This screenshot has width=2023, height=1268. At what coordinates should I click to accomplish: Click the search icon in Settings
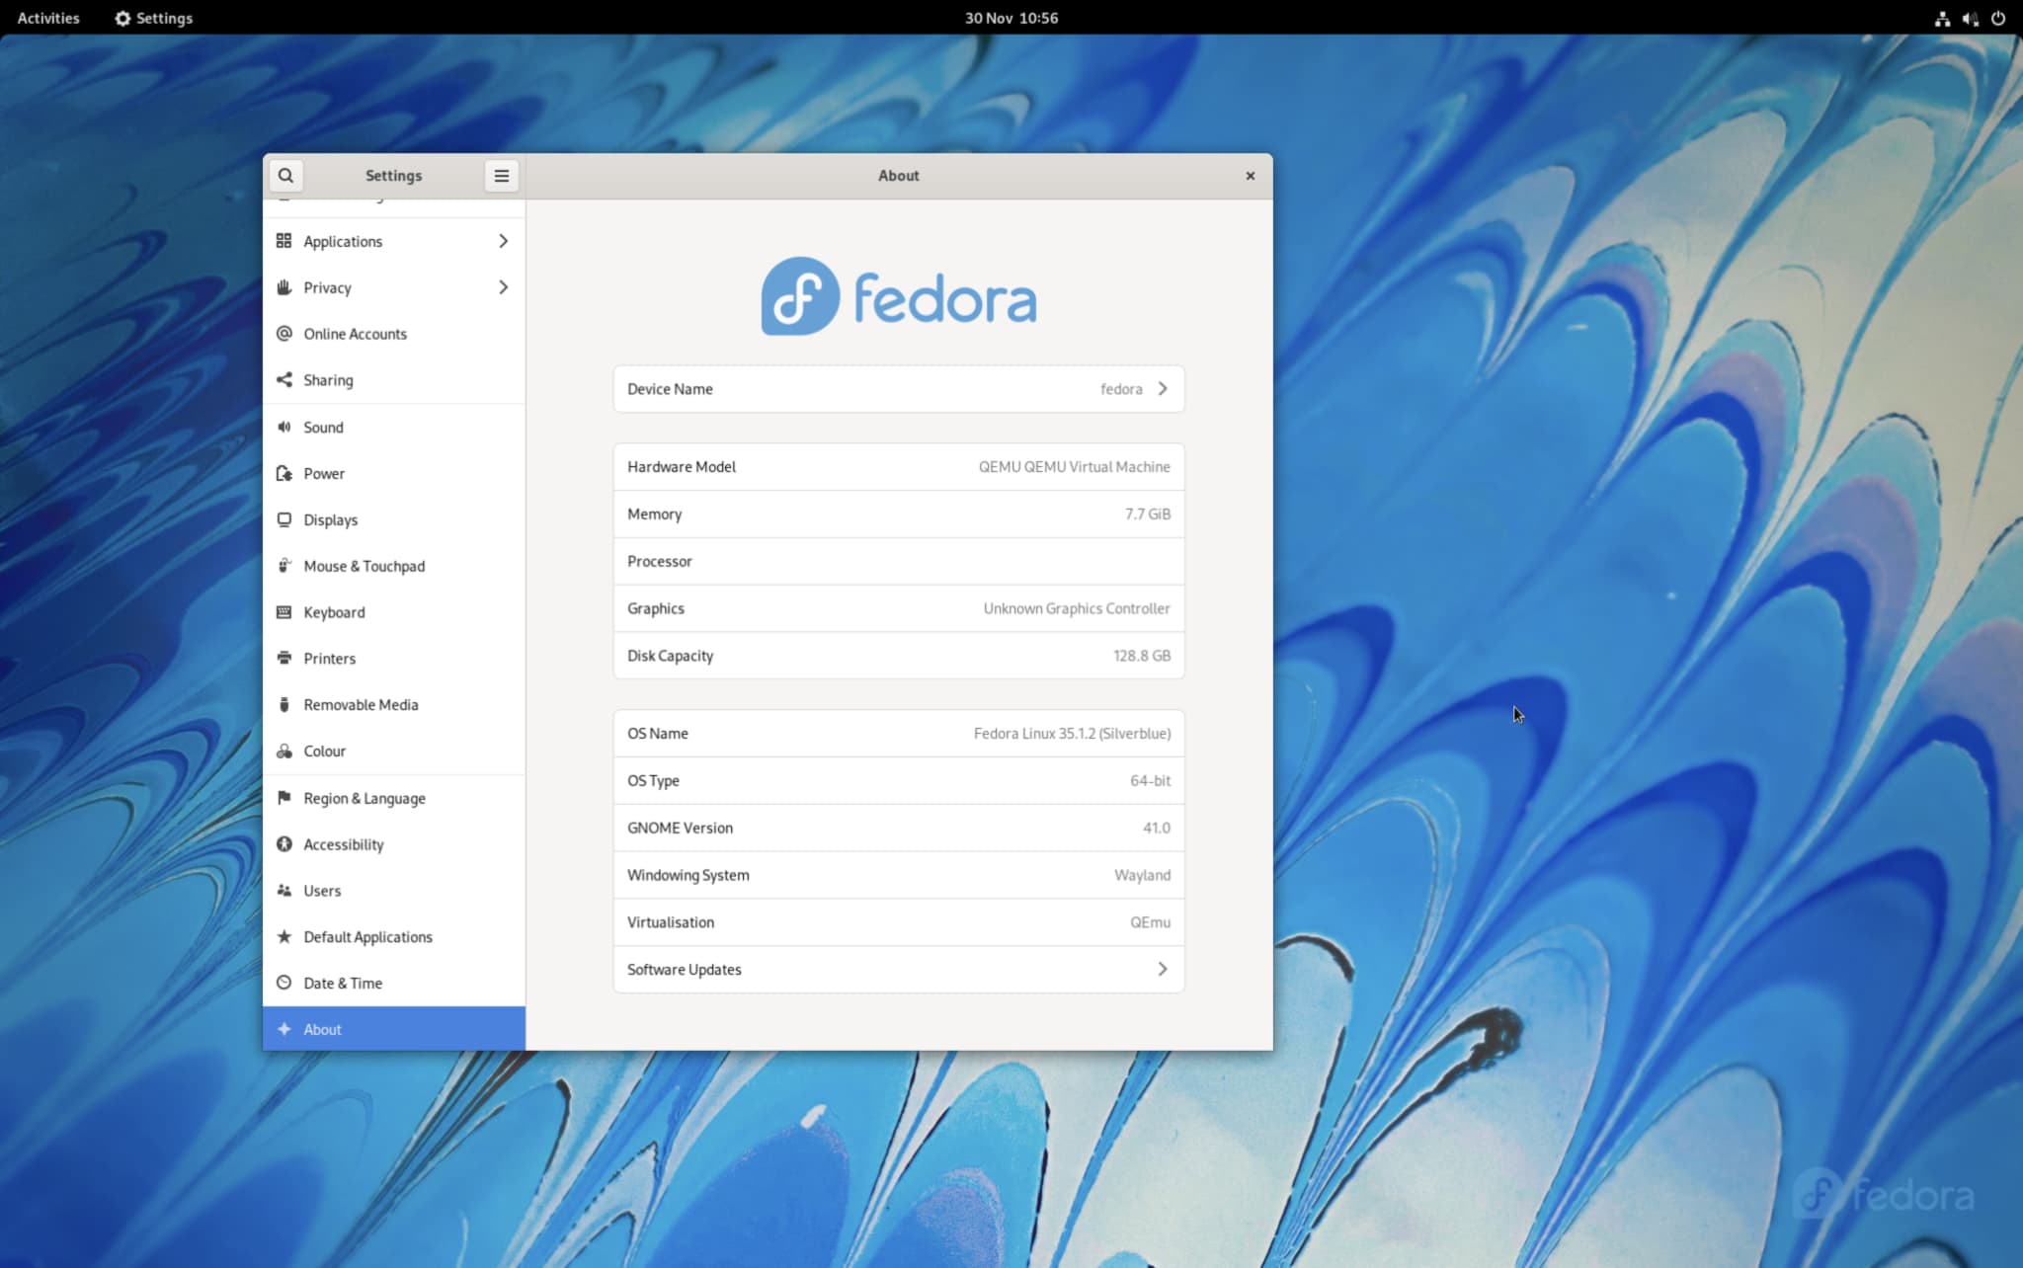click(x=284, y=176)
